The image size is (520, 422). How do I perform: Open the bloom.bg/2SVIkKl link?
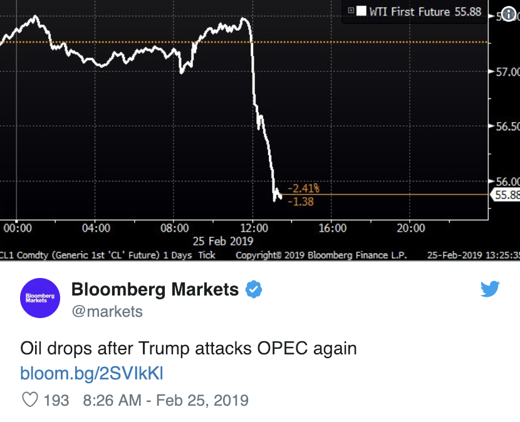click(91, 373)
